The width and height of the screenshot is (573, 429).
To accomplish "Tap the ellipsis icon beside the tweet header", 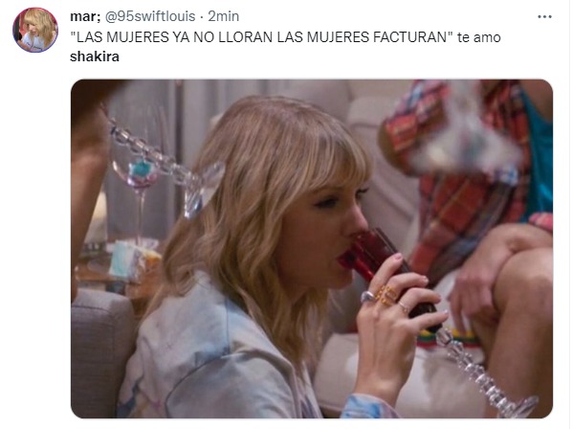I will (x=544, y=16).
